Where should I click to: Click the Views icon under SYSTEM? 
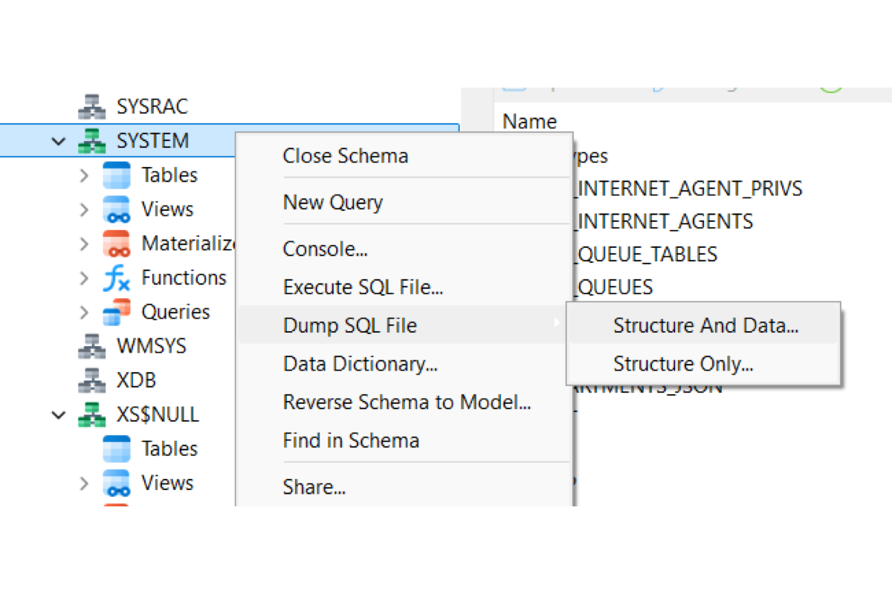[x=117, y=209]
